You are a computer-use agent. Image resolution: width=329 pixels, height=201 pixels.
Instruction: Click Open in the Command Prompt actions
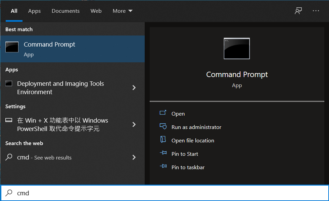(x=178, y=114)
